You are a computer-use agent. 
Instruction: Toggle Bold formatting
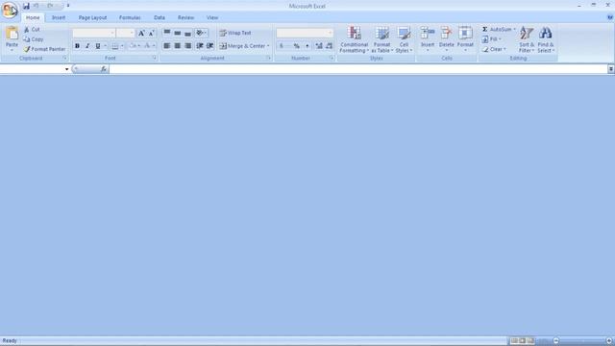click(77, 46)
